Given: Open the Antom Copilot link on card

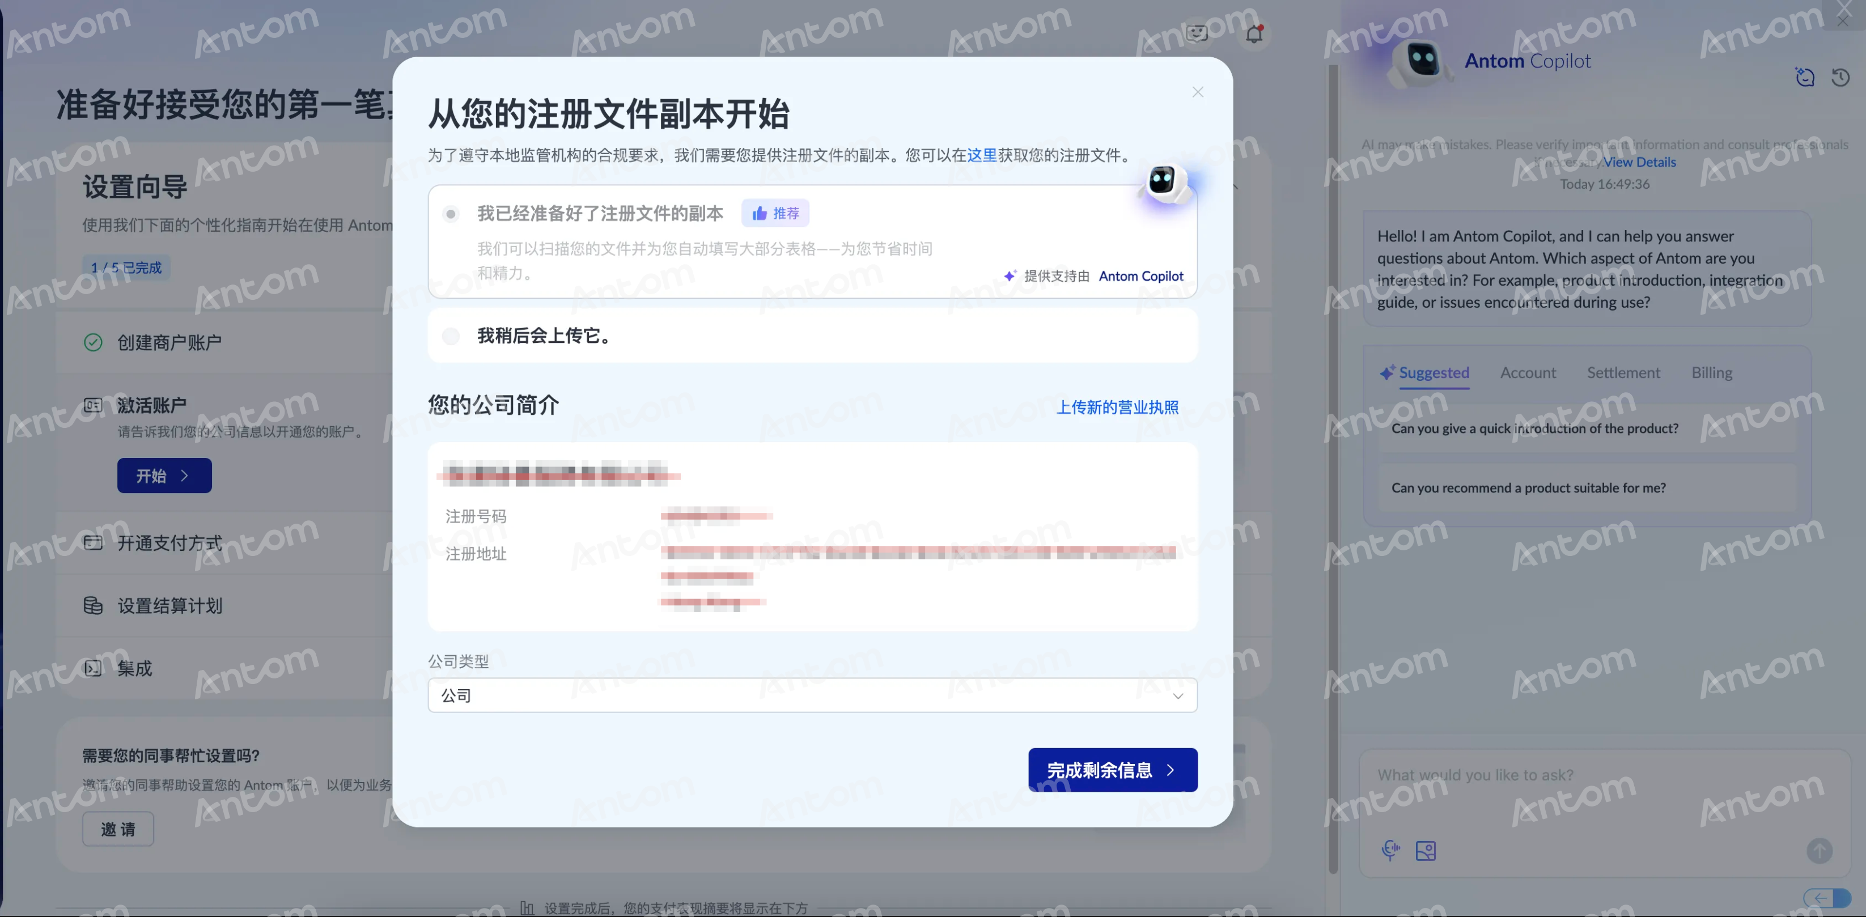Looking at the screenshot, I should tap(1141, 276).
